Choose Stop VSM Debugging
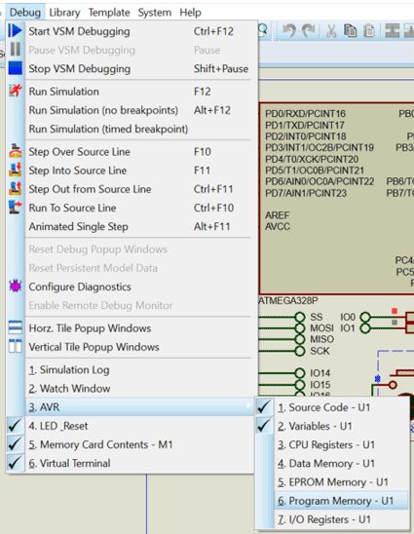414x534 pixels. pyautogui.click(x=132, y=68)
